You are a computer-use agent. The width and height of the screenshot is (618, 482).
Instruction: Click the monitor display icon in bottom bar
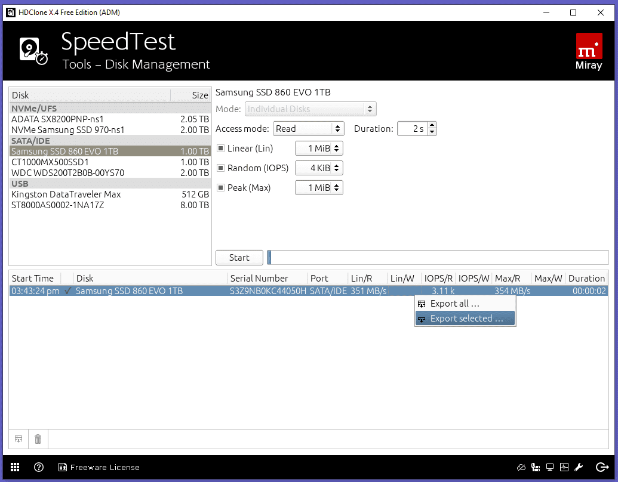point(550,467)
